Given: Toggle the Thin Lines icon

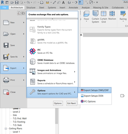Looking at the screenshot, I should 81,2.
